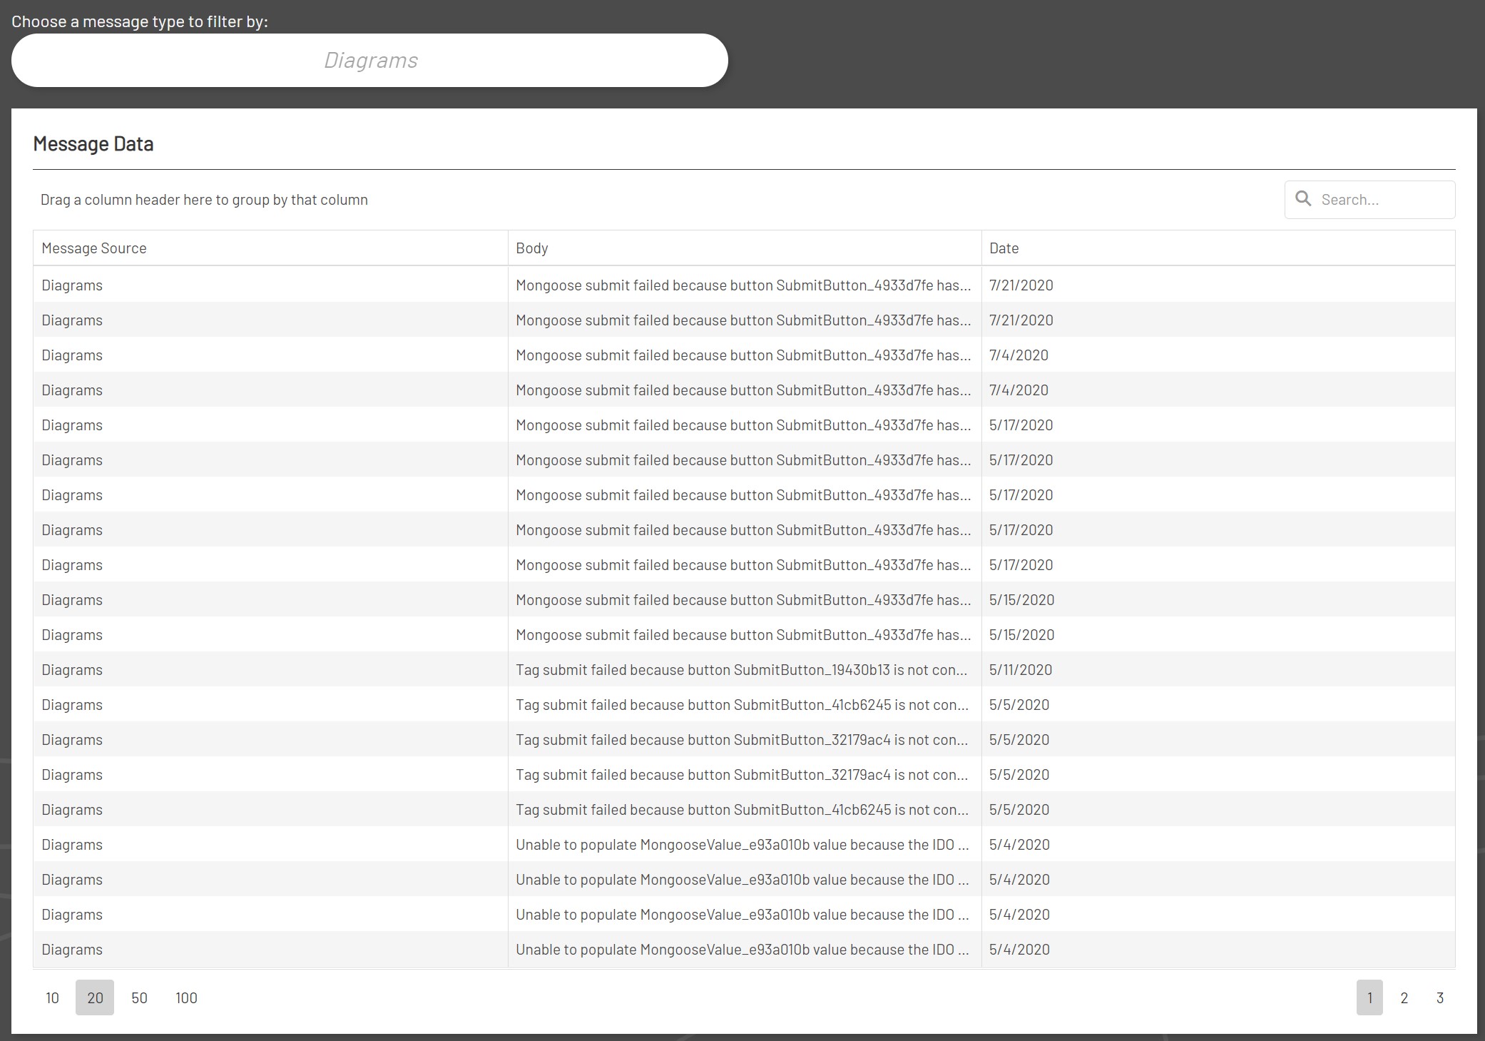Select page size of 100 rows
The image size is (1485, 1041).
186,997
